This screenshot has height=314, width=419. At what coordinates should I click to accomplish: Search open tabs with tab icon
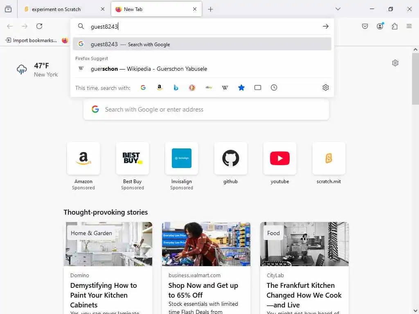tap(258, 87)
